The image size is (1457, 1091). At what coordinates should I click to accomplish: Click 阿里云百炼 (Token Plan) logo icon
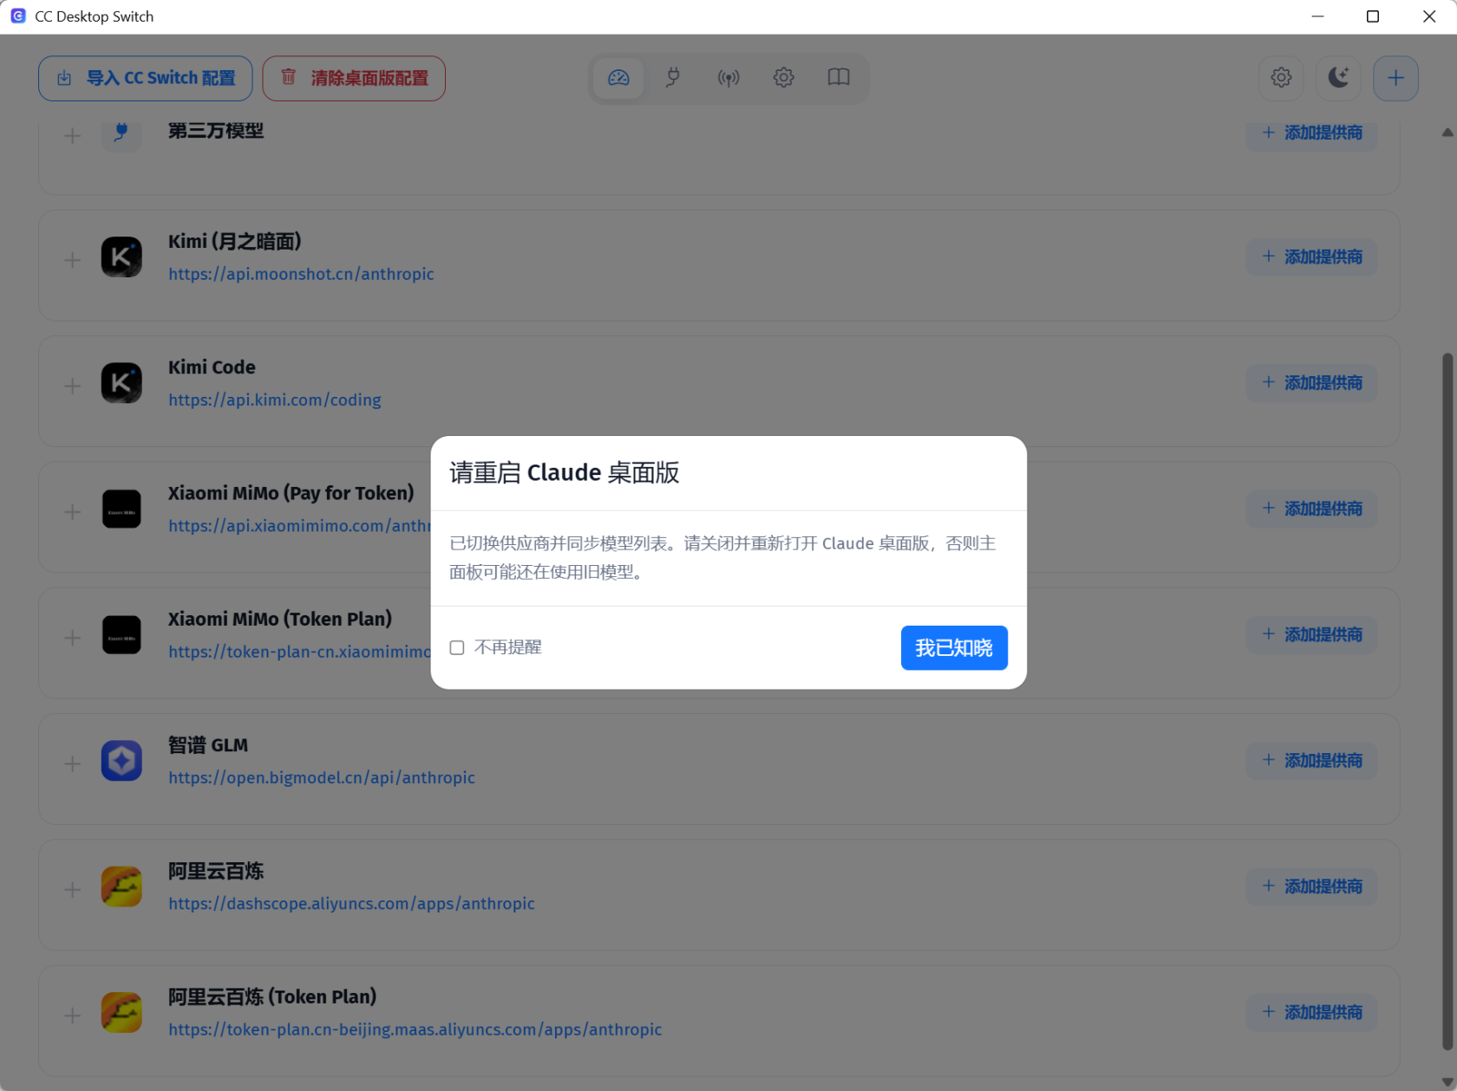point(121,1012)
